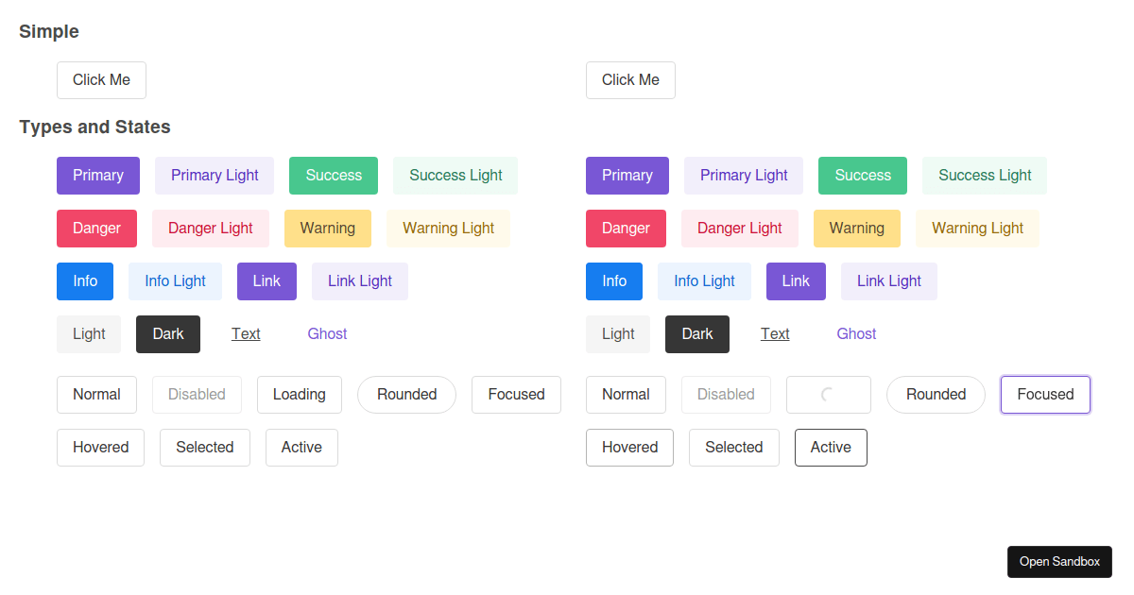Select the Dark button

(x=167, y=333)
